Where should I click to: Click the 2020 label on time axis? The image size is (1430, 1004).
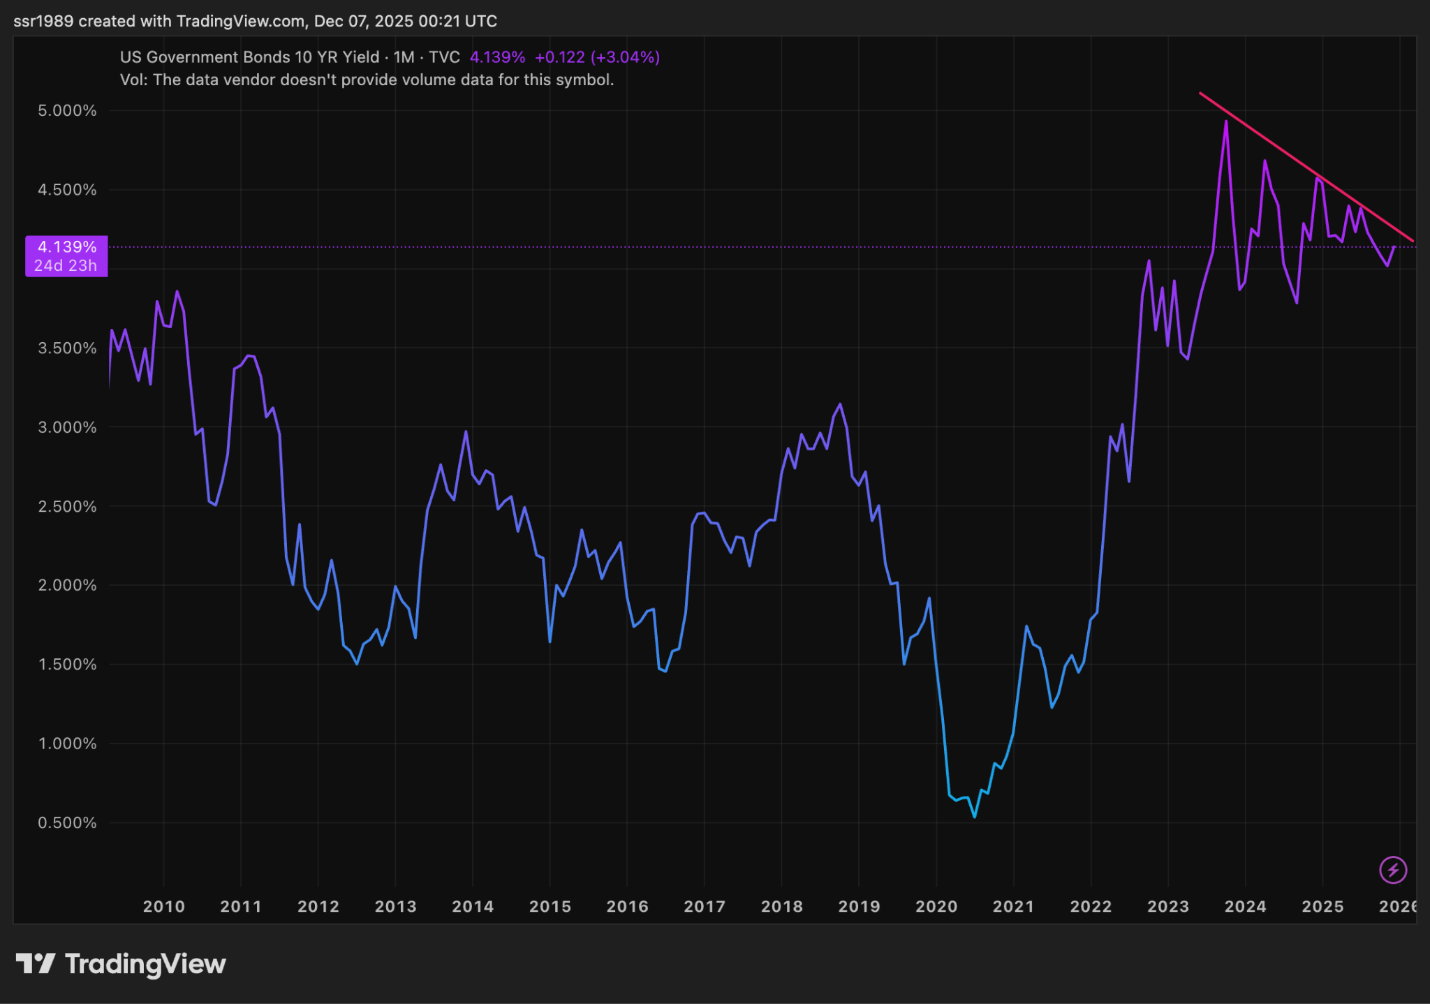pyautogui.click(x=936, y=906)
